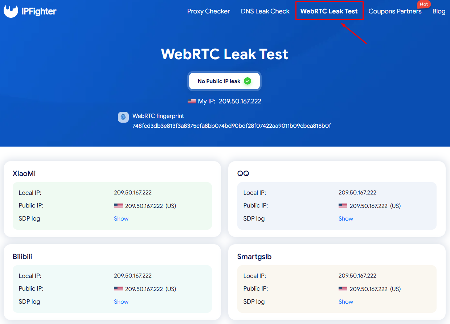Click the Smartgslb card title

[254, 257]
